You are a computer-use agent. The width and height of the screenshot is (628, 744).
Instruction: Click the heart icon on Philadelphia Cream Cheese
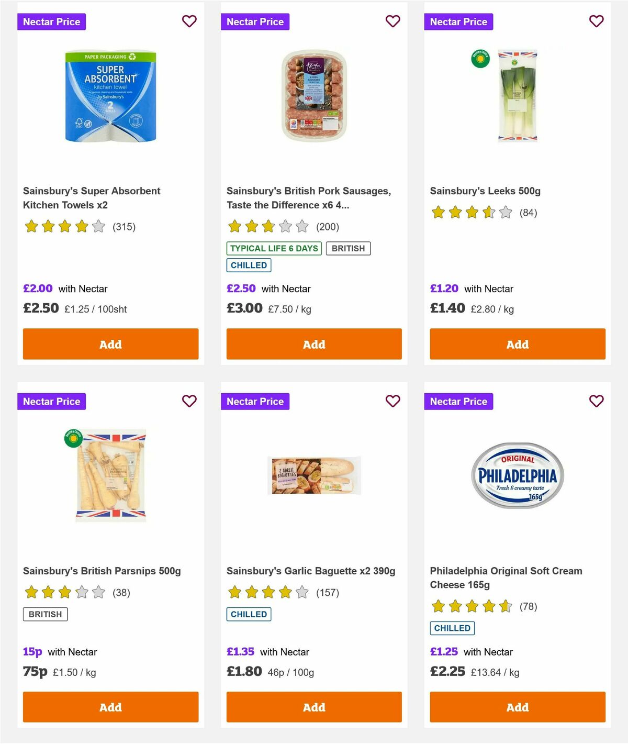click(x=596, y=401)
